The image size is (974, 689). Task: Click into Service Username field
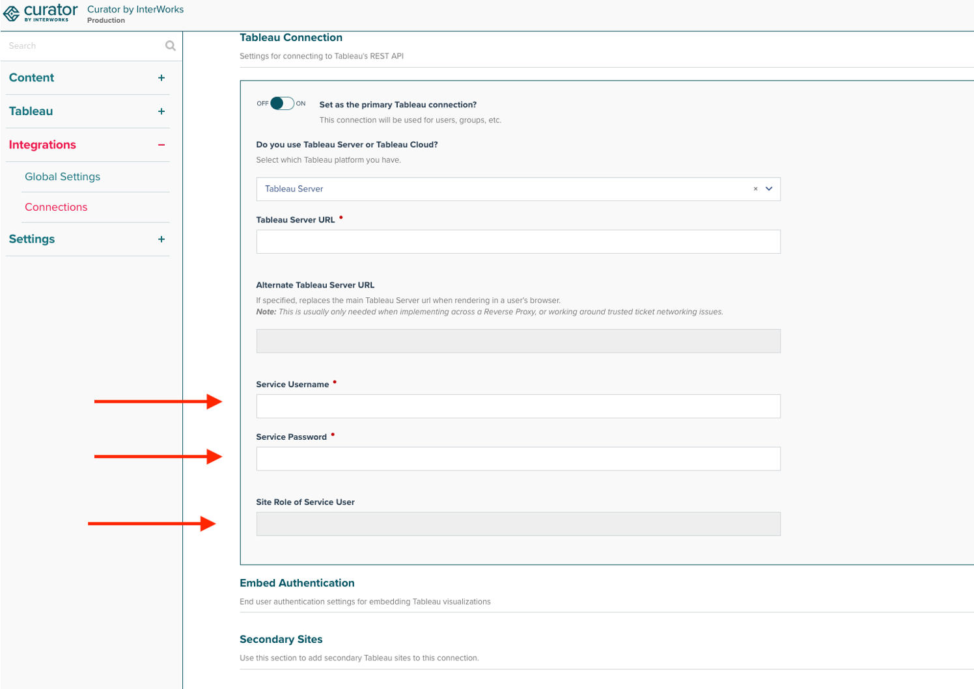click(x=518, y=406)
